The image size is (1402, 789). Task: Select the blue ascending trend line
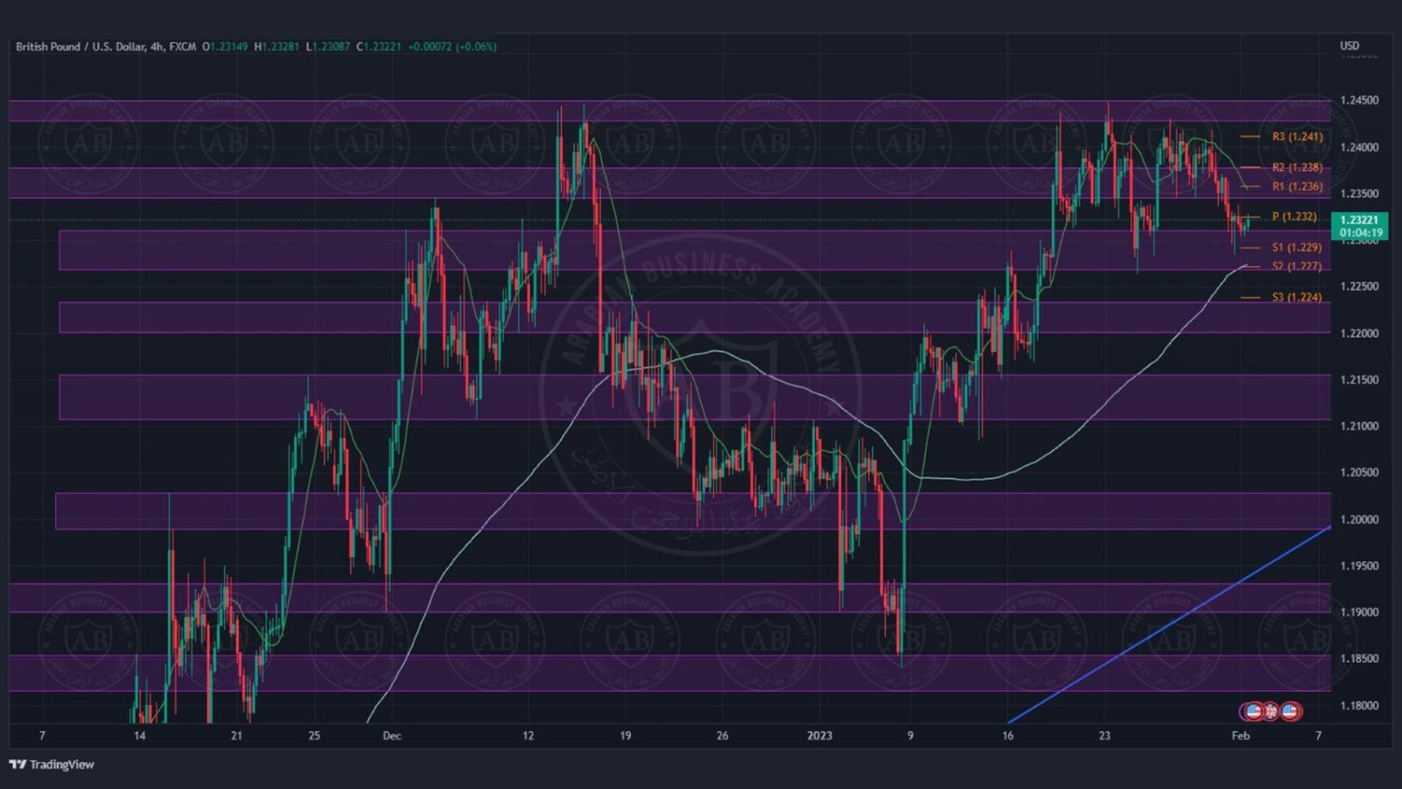(1169, 625)
